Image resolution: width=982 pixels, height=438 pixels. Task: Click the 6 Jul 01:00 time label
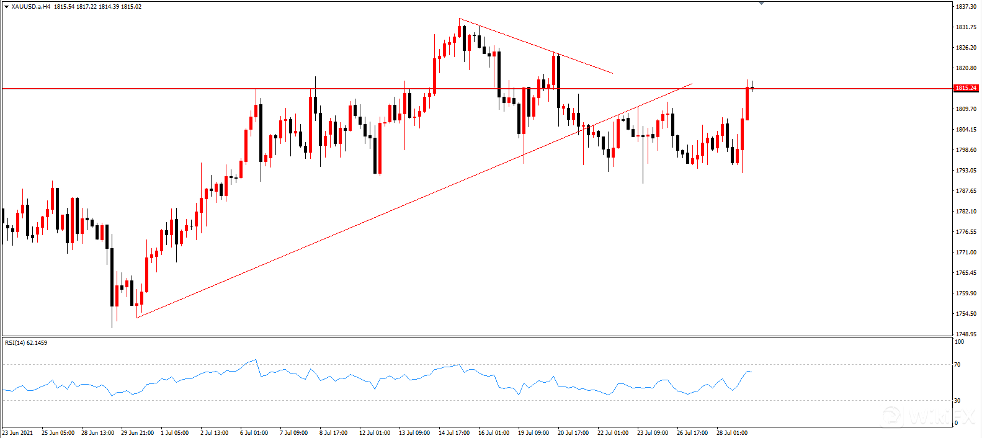(x=254, y=432)
